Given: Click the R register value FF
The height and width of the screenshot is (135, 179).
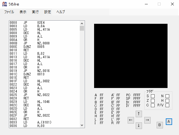Looking at the screenshot, I should tap(118, 123).
